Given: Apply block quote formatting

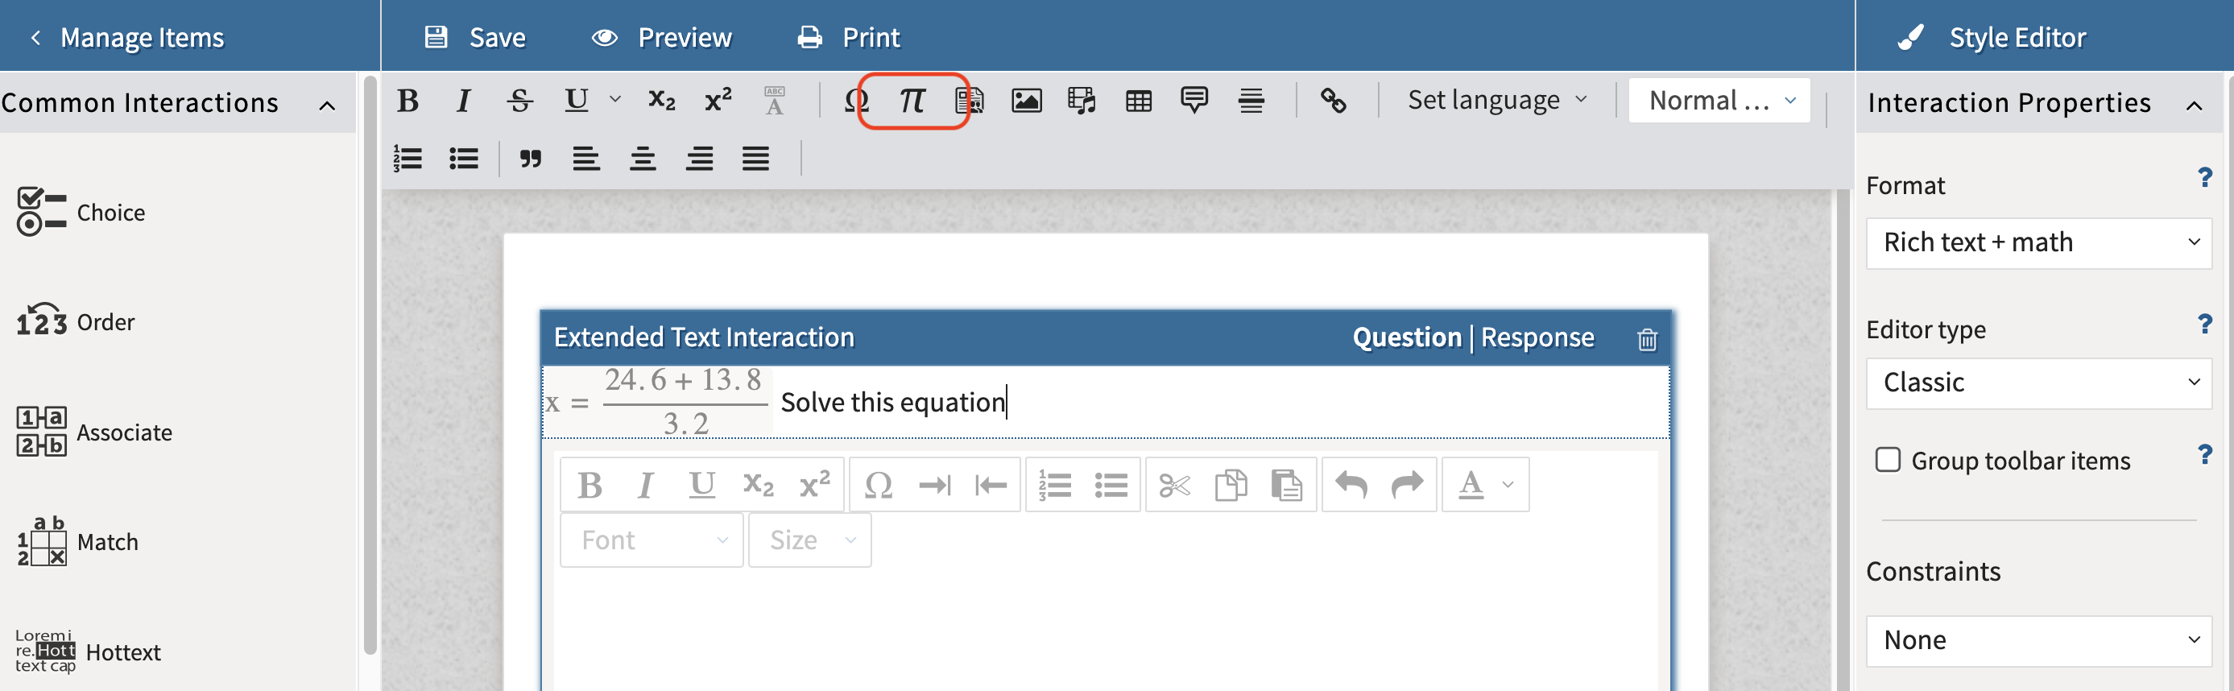Looking at the screenshot, I should (x=530, y=159).
